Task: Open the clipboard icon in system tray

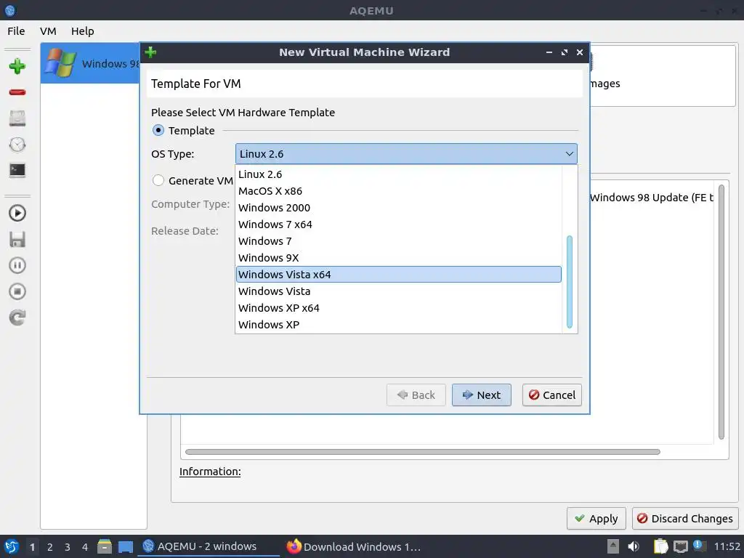Action: coord(660,546)
